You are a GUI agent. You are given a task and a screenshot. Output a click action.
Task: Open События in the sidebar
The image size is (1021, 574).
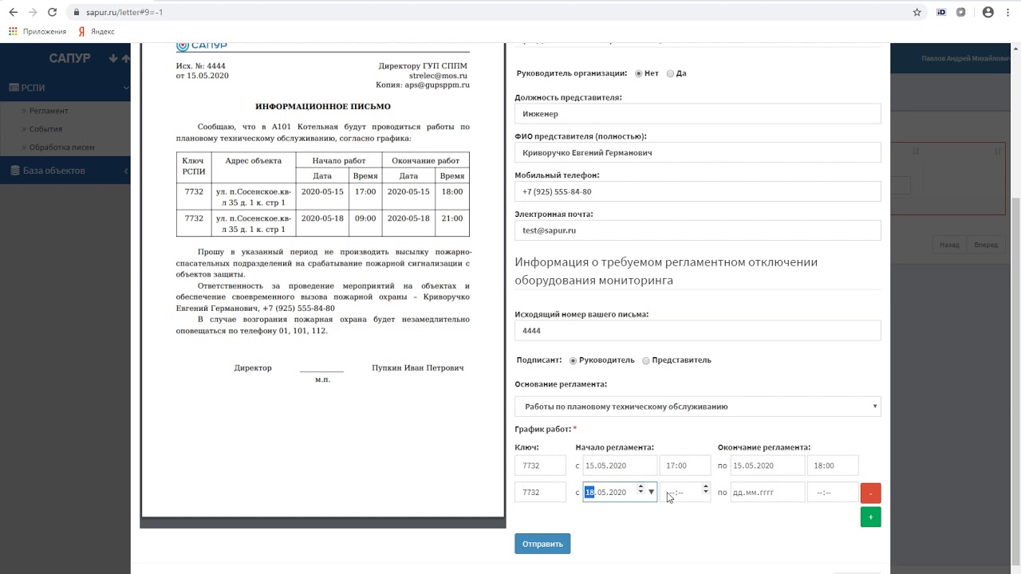(x=45, y=129)
